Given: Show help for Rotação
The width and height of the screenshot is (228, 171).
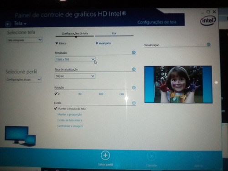Looking at the screenshot, I should point(134,88).
